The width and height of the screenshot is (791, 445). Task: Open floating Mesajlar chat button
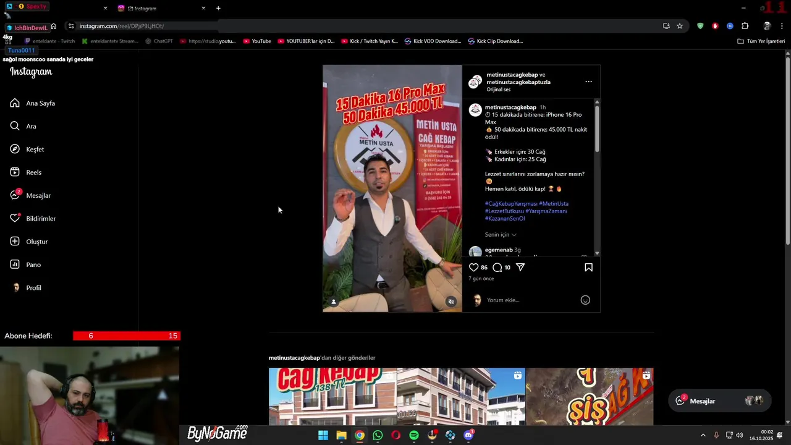720,401
